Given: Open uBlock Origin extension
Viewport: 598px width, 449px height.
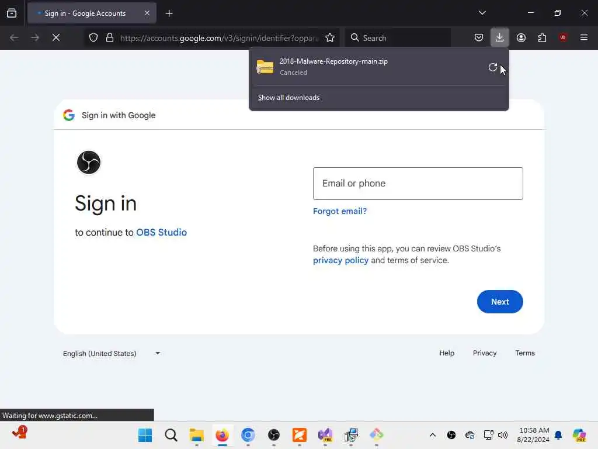Looking at the screenshot, I should tap(563, 37).
